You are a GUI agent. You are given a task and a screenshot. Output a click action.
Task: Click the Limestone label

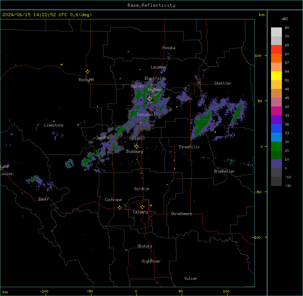54,125
